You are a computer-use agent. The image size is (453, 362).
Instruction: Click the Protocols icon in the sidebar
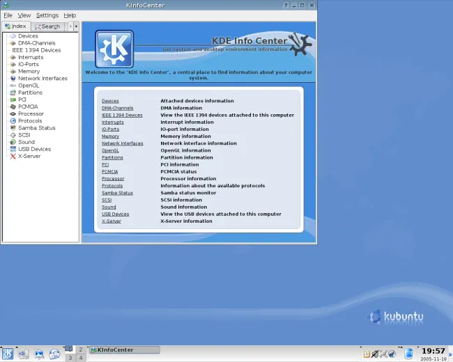click(x=13, y=121)
